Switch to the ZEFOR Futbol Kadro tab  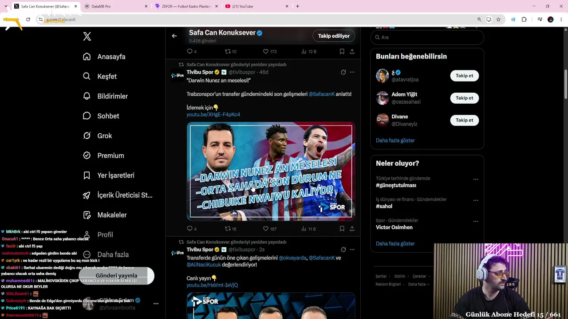(x=186, y=6)
